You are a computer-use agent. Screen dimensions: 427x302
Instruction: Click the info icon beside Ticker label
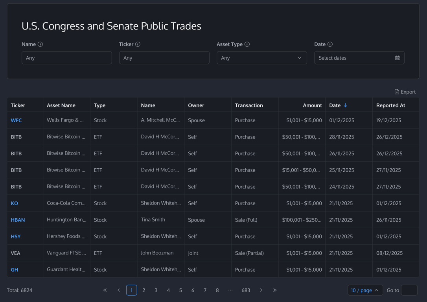[x=138, y=44]
